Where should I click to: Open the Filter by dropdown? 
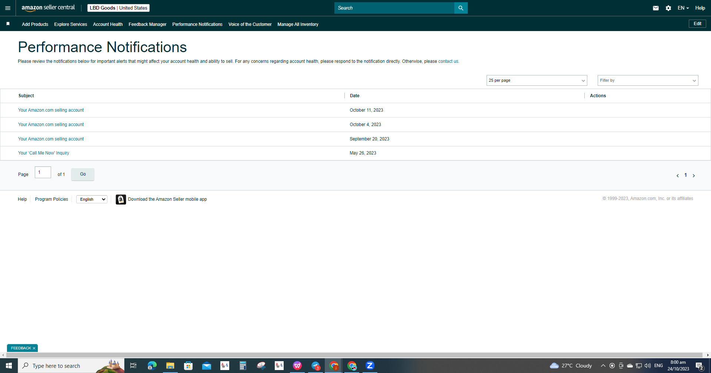[648, 80]
